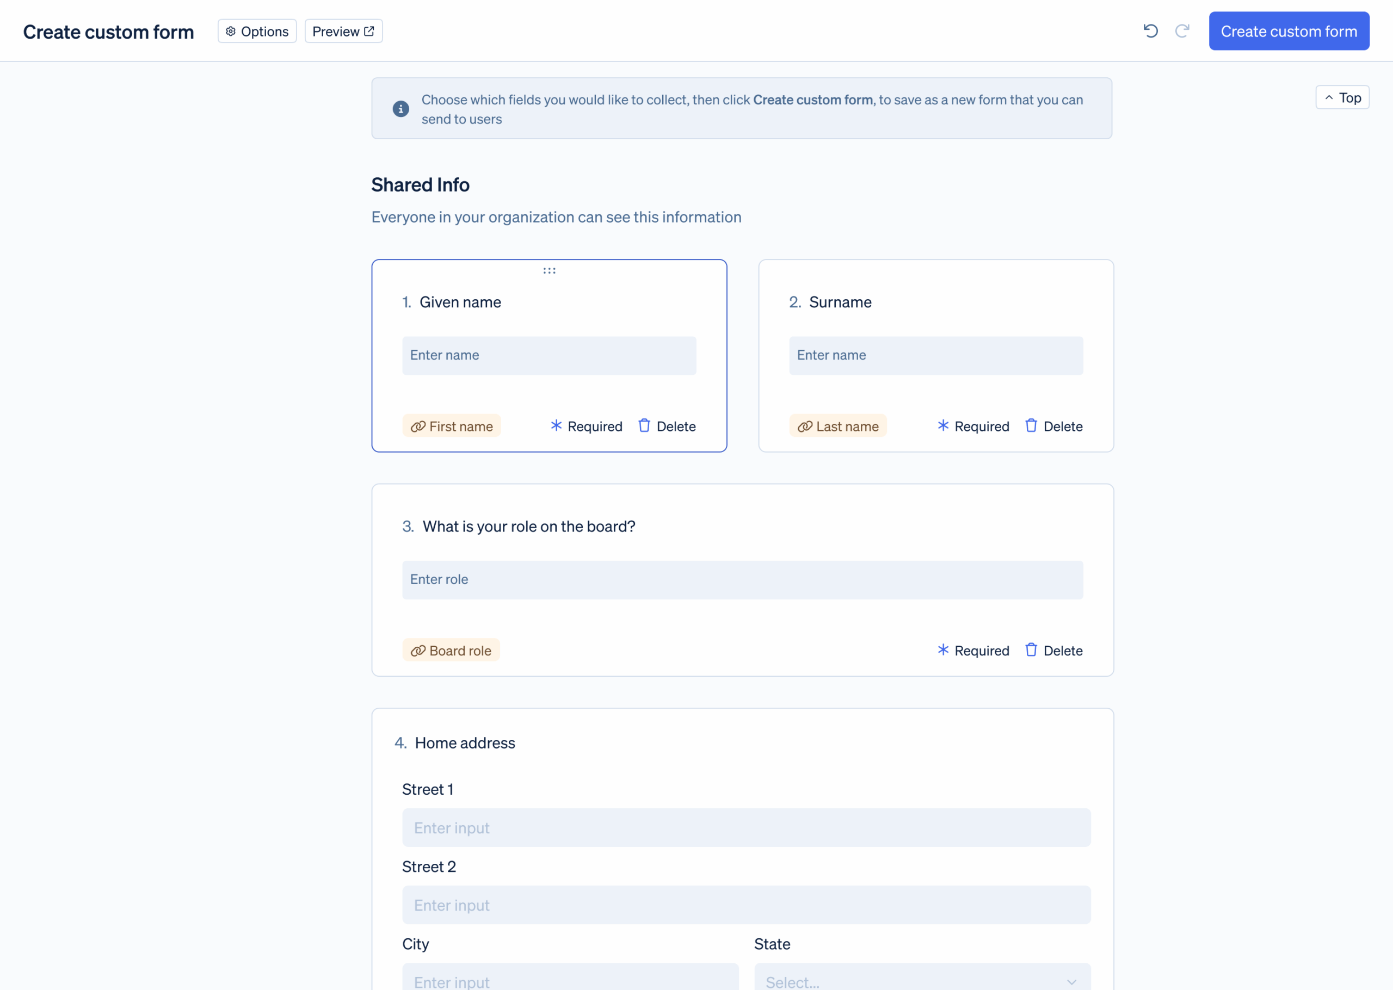Click the Given name Enter name input

tap(549, 355)
